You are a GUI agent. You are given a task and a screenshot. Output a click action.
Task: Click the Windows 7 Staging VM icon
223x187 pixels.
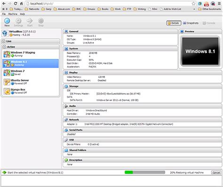pyautogui.click(x=7, y=54)
